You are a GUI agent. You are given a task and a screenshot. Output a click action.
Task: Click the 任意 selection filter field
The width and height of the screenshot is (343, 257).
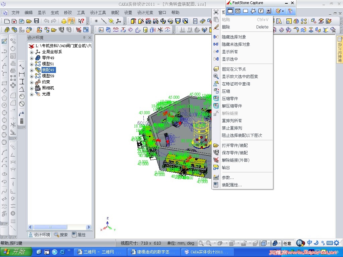pyautogui.click(x=288, y=243)
